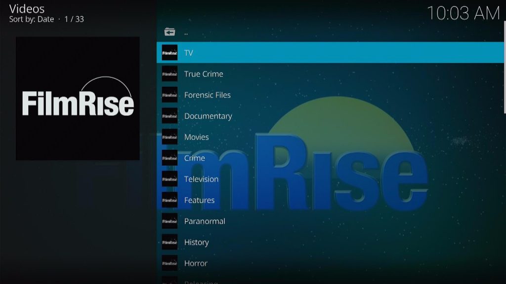Click the FilmRise icon beside TV

point(169,53)
